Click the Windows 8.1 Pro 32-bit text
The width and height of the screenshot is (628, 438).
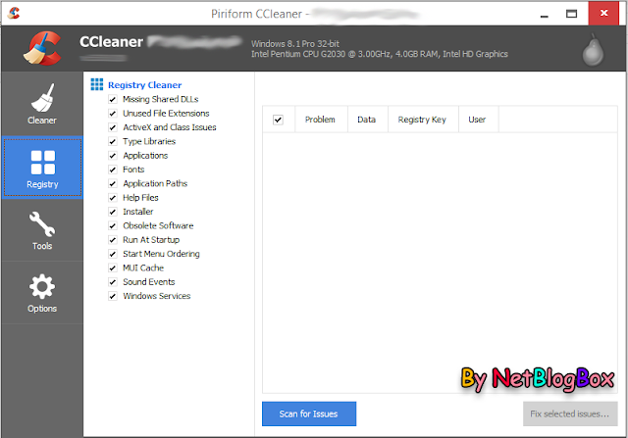[295, 43]
